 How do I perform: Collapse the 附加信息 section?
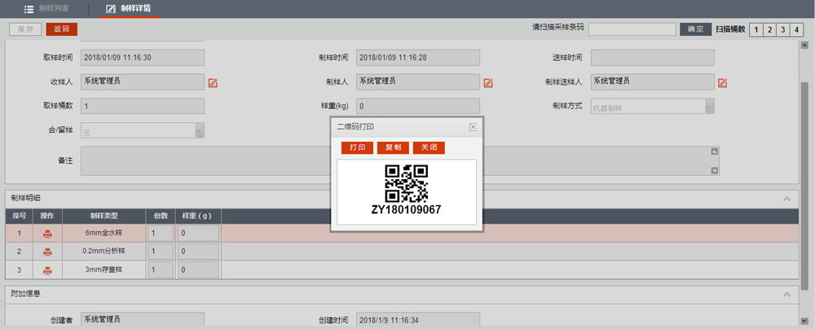click(x=786, y=294)
